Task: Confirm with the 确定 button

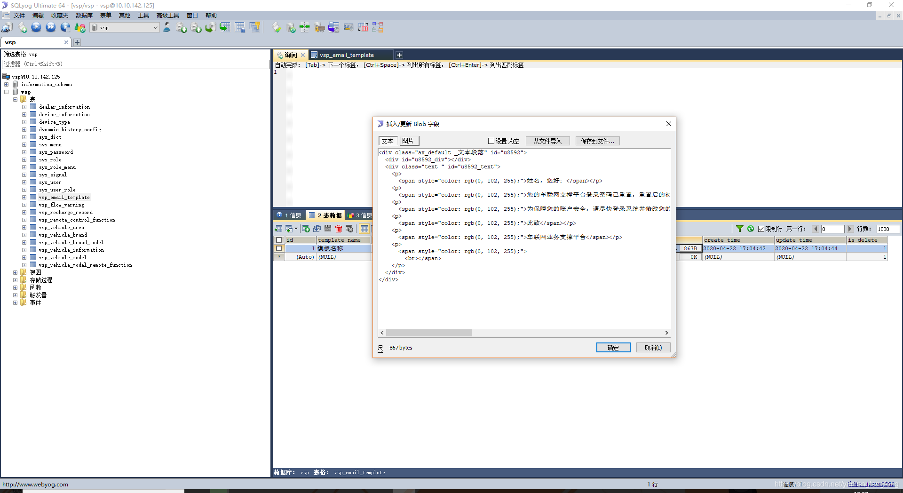Action: [613, 348]
